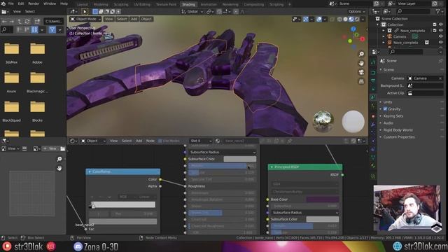448x252 pixels.
Task: Open Global transform orientation dropdown
Action: tap(192, 12)
